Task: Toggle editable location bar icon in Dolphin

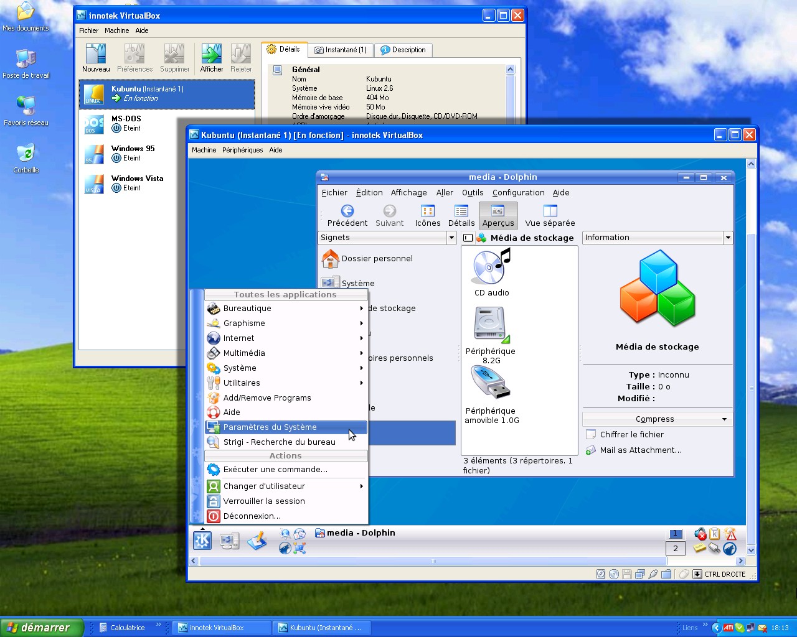Action: click(468, 238)
